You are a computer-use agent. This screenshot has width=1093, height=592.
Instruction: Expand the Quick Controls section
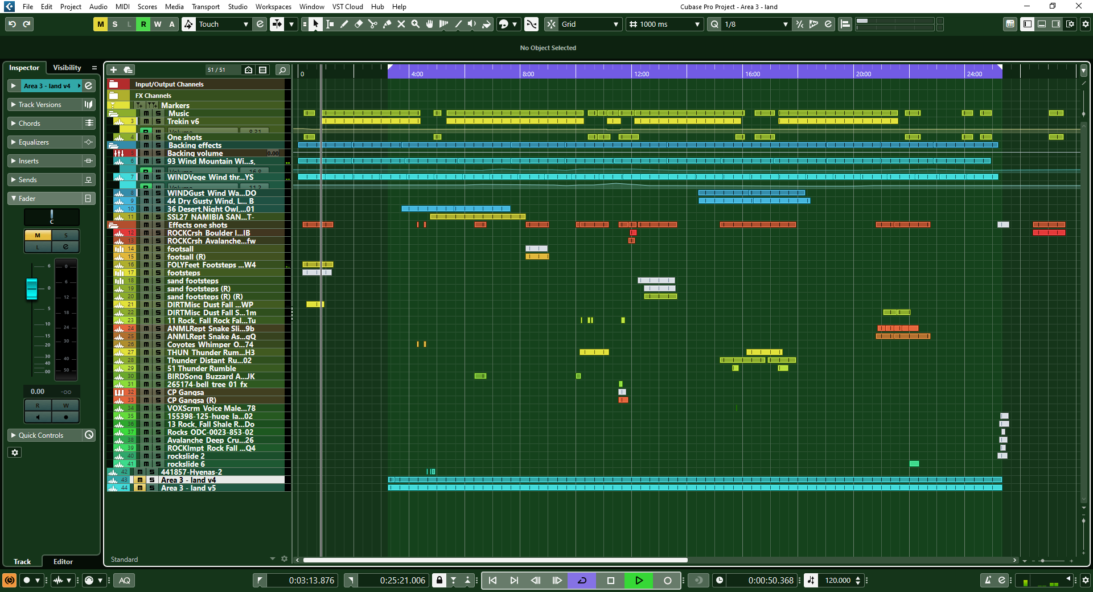click(46, 435)
